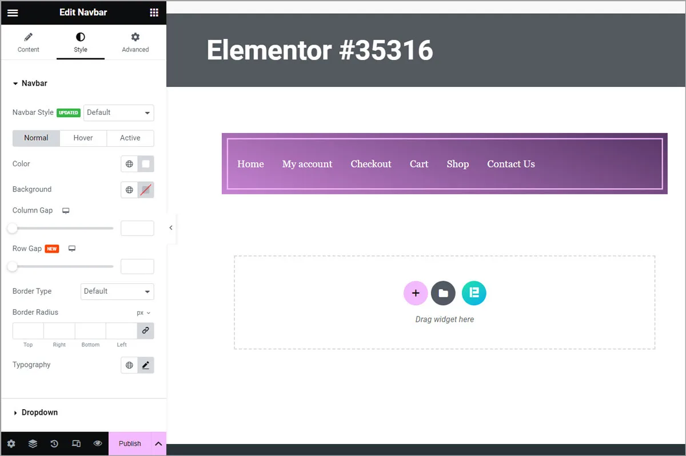686x456 pixels.
Task: Open the Color swatch picker
Action: click(x=146, y=164)
